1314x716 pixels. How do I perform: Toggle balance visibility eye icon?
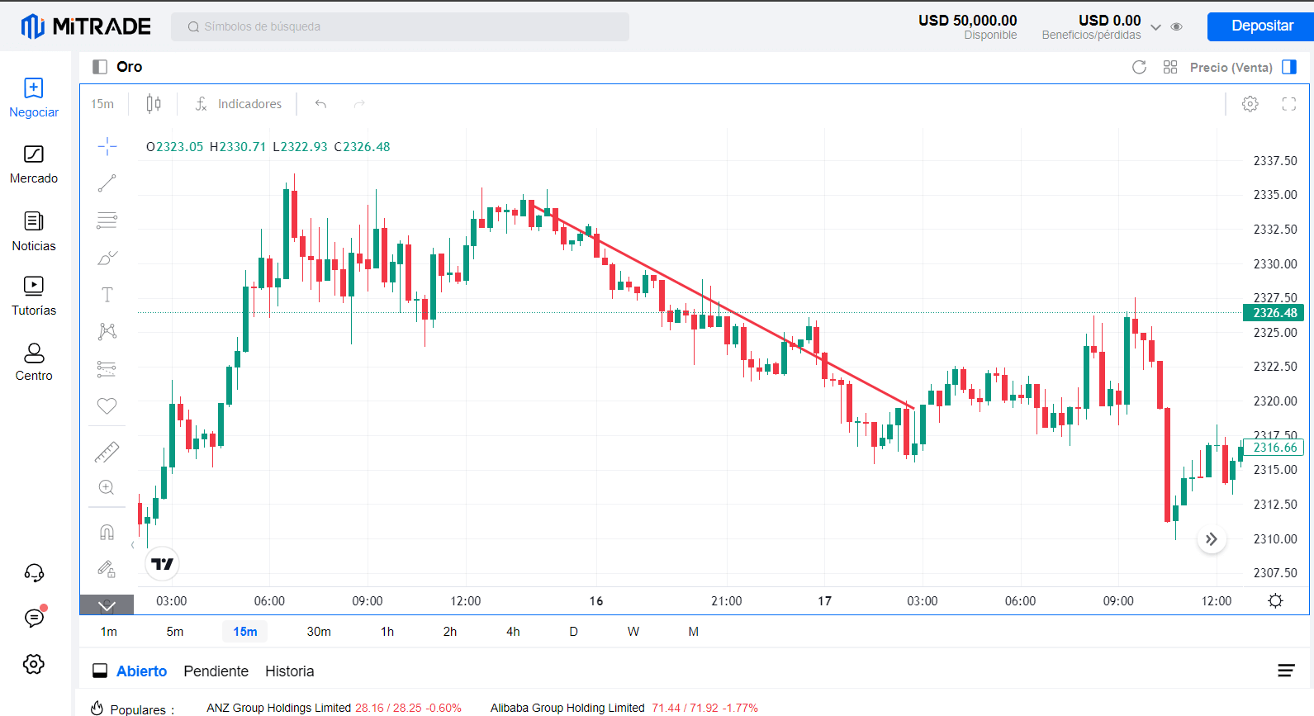point(1177,27)
